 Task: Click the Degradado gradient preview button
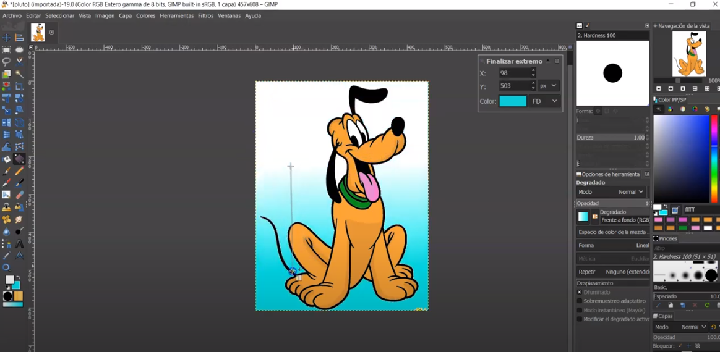583,216
